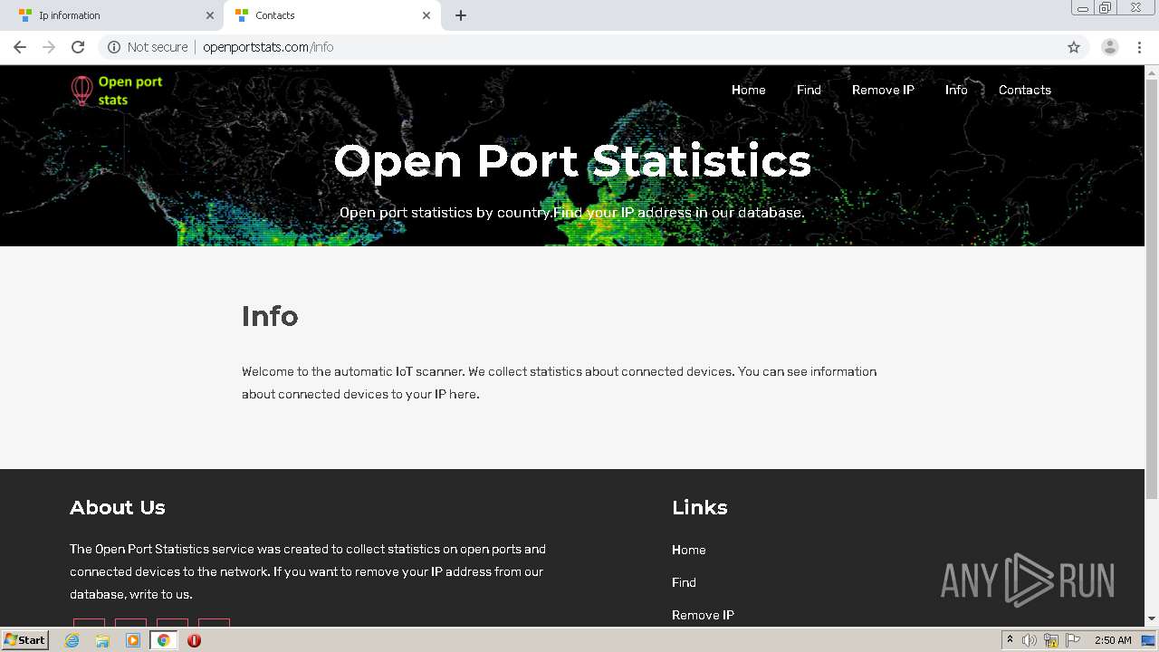Screen dimensions: 1159x652
Task: Open Contacts in the top navigation
Action: (1025, 90)
